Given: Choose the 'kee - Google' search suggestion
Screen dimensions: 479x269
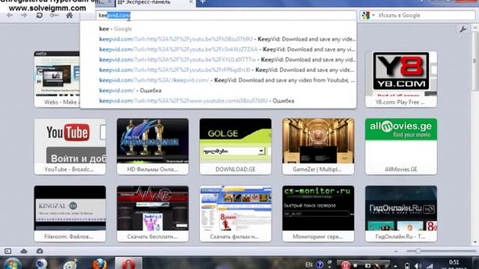Looking at the screenshot, I should point(218,28).
